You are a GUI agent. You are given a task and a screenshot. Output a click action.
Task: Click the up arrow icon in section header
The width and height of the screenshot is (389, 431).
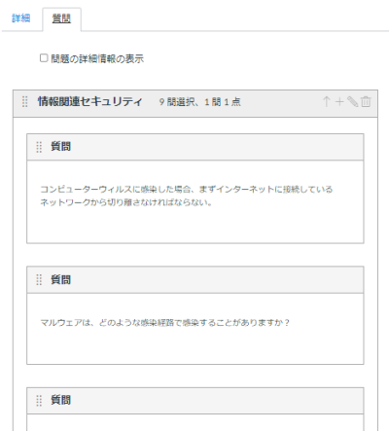[x=327, y=102]
